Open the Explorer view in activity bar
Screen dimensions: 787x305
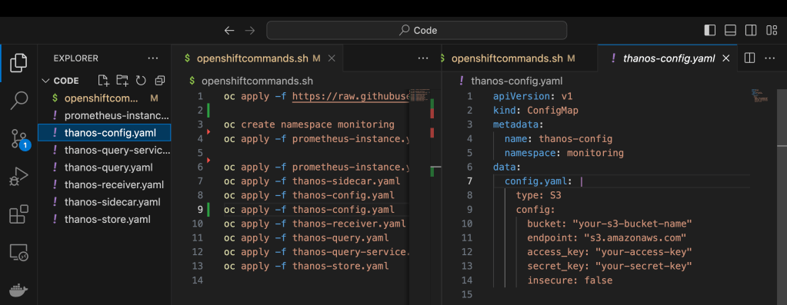point(18,62)
